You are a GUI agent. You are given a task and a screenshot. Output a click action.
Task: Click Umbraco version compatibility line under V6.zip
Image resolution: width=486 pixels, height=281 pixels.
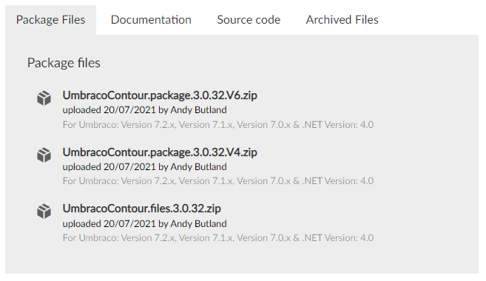click(218, 124)
